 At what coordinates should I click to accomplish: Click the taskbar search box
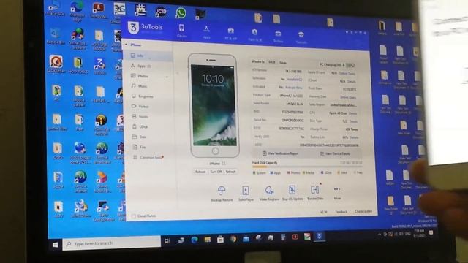coord(112,243)
